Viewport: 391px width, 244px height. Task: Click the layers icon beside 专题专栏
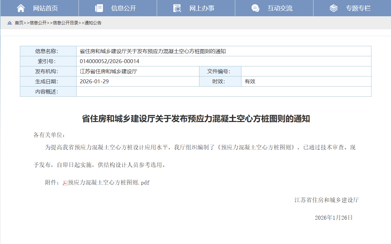(x=334, y=8)
